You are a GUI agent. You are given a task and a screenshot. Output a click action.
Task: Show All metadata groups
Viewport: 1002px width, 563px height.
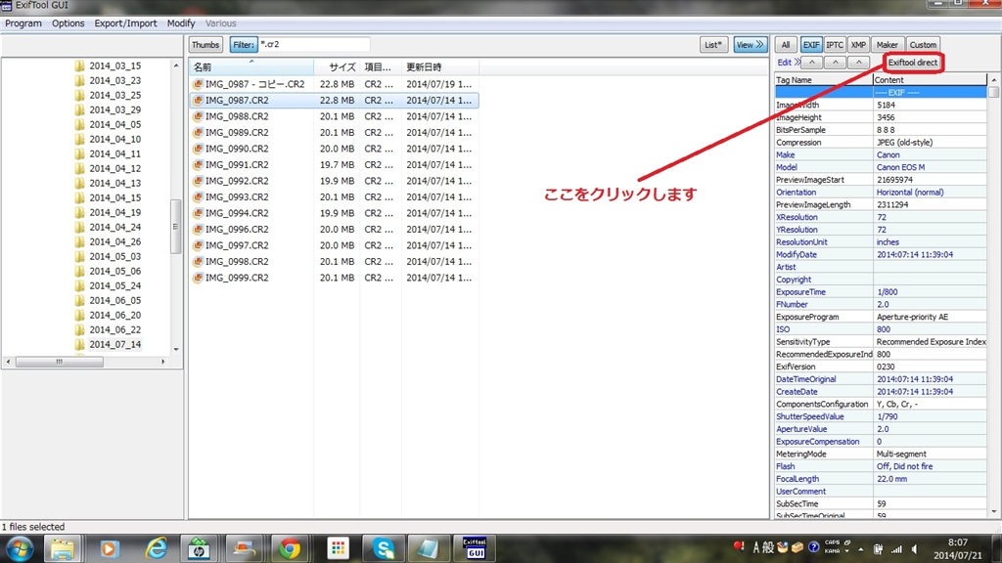pyautogui.click(x=786, y=45)
